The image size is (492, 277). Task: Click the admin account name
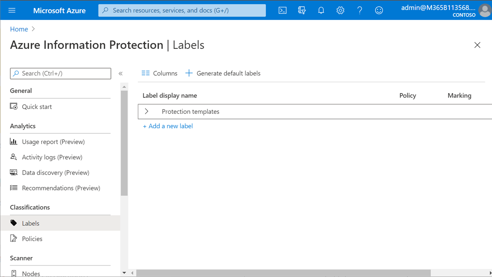[438, 7]
